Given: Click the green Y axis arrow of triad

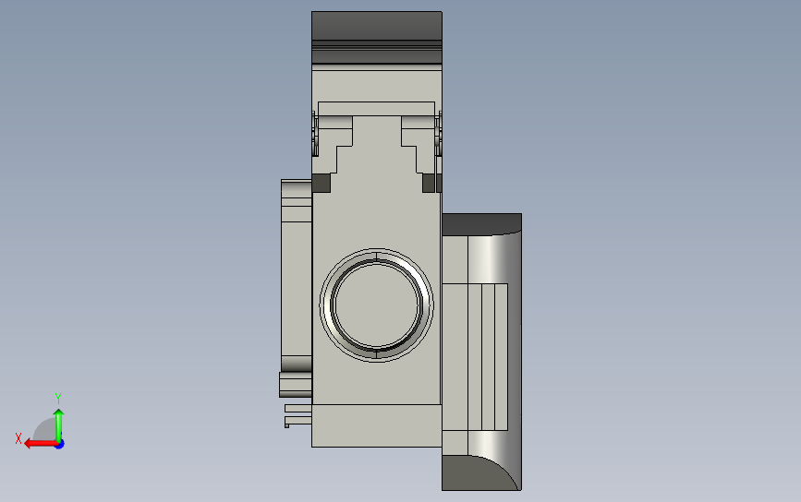Looking at the screenshot, I should click(59, 424).
